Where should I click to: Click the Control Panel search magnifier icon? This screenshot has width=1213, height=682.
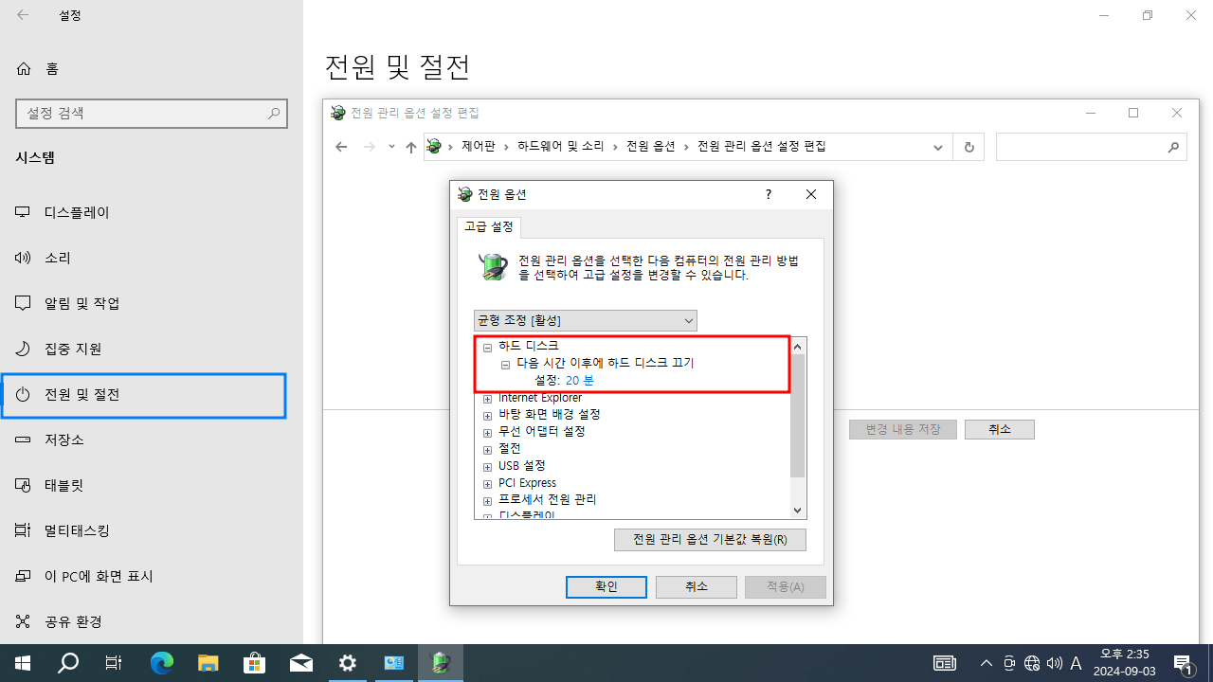pyautogui.click(x=1173, y=147)
